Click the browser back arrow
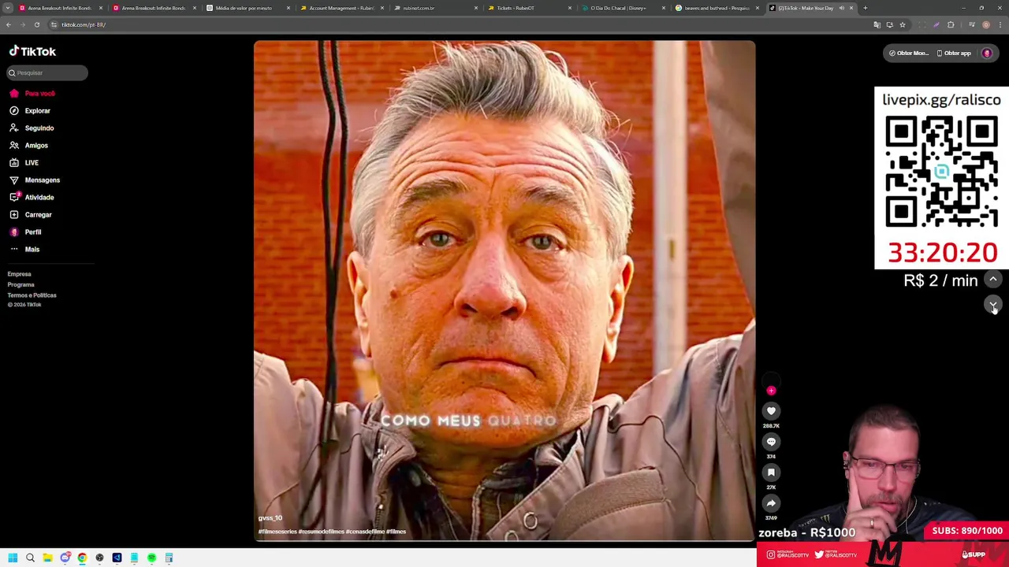 coord(9,24)
